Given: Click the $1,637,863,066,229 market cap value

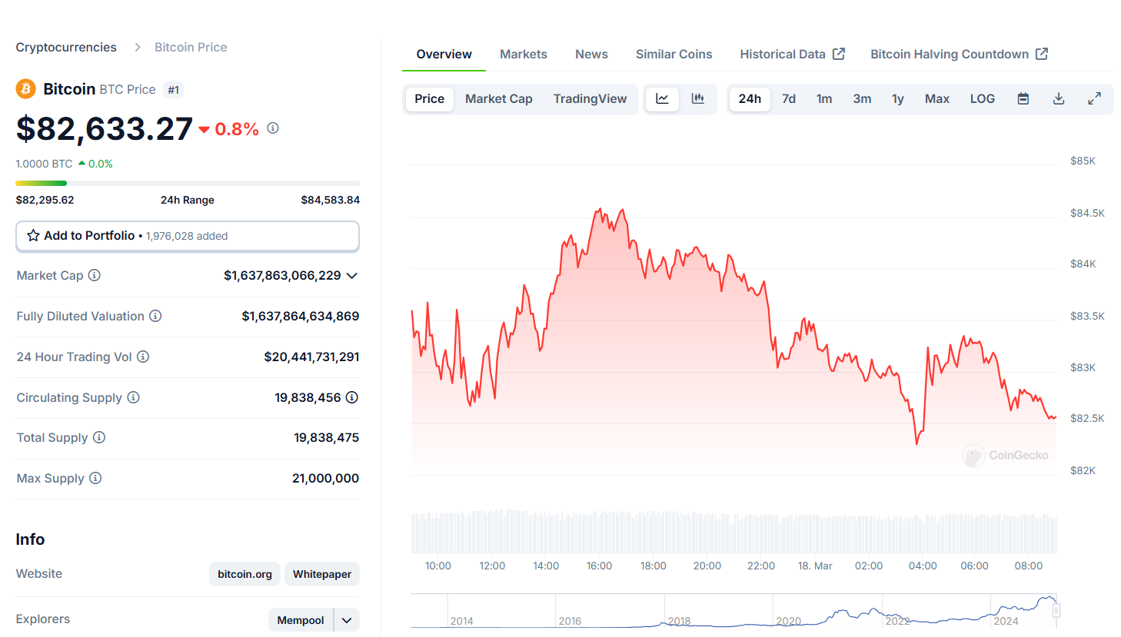Looking at the screenshot, I should click(x=282, y=275).
